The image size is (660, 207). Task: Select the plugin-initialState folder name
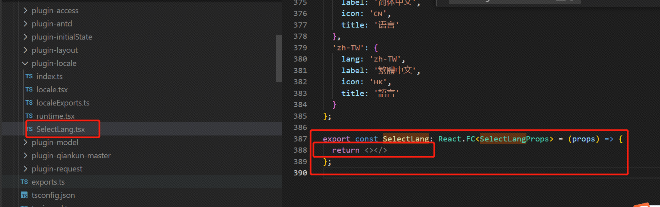coord(62,37)
